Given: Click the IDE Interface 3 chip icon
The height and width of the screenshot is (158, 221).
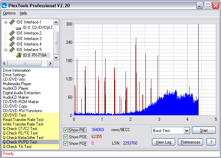Looking at the screenshot, I should [x=12, y=39].
